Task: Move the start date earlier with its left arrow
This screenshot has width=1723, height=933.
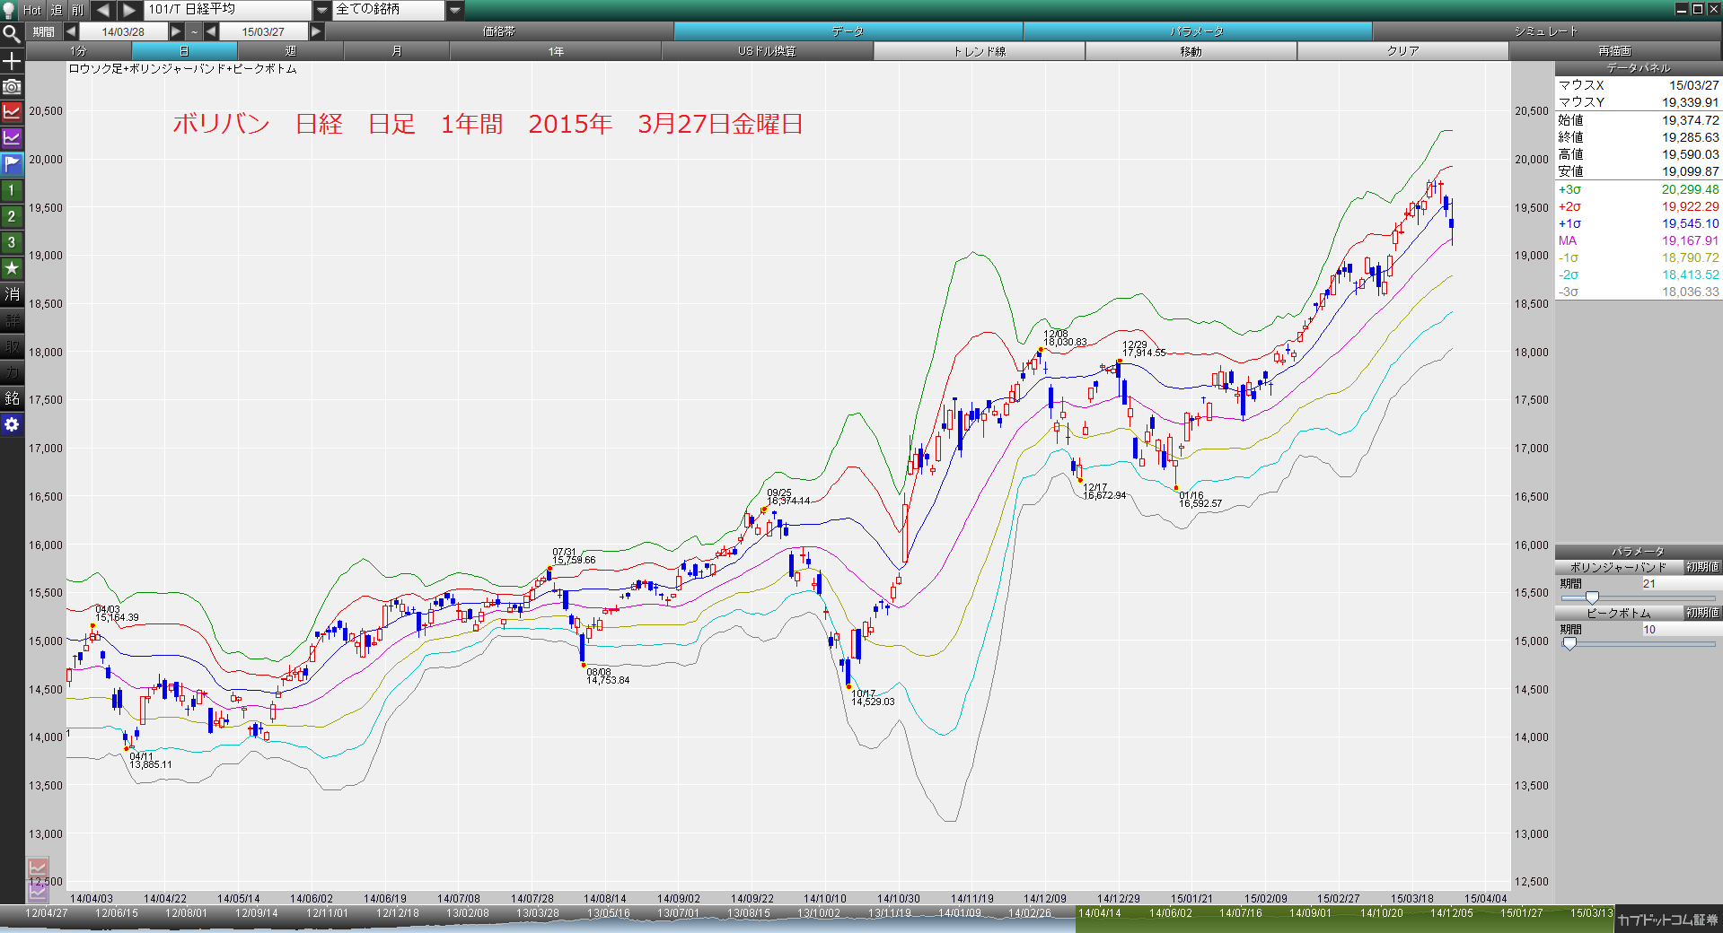Action: (x=71, y=31)
